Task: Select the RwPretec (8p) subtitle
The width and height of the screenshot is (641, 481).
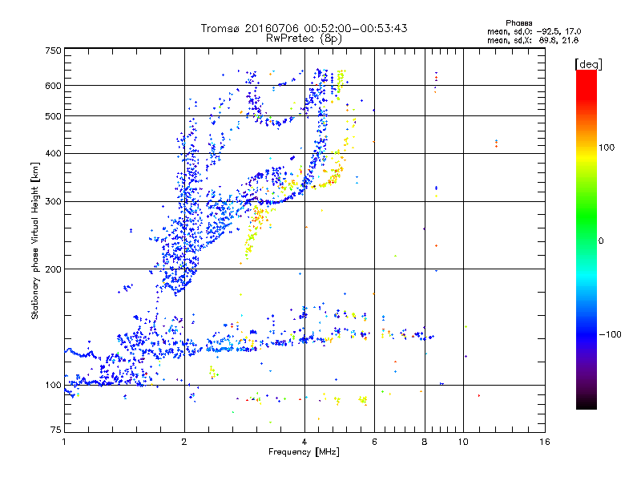Action: coord(304,38)
